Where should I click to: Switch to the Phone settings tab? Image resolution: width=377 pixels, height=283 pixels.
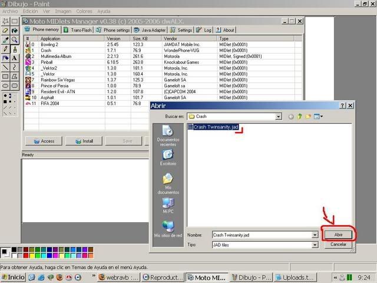[113, 30]
